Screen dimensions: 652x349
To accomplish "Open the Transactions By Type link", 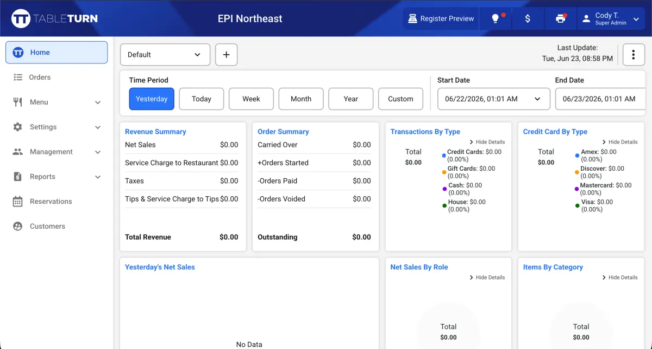I will coord(425,132).
